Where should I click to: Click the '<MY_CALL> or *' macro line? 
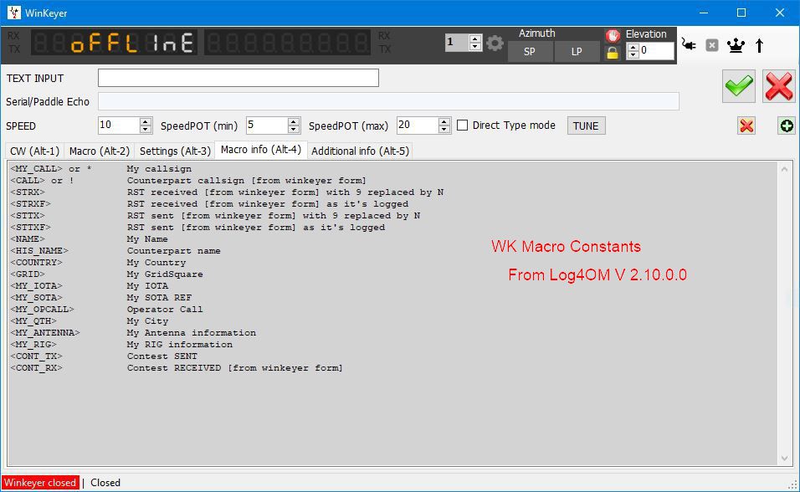coord(101,169)
